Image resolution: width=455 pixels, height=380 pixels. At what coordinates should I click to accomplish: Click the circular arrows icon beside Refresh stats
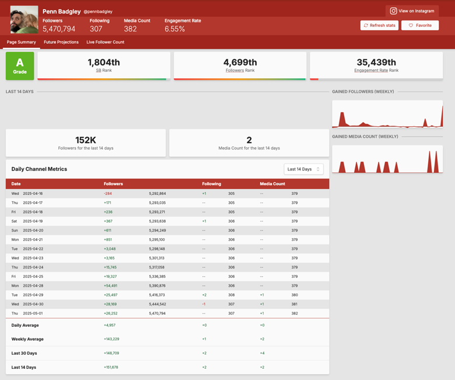[x=366, y=26]
